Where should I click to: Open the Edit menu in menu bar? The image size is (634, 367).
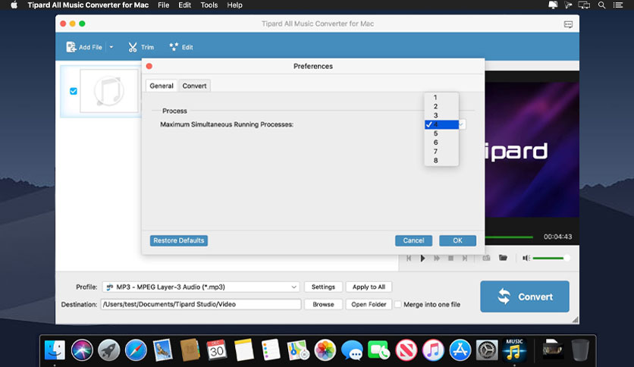coord(185,5)
